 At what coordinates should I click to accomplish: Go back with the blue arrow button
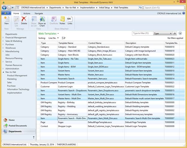[x=4, y=8]
